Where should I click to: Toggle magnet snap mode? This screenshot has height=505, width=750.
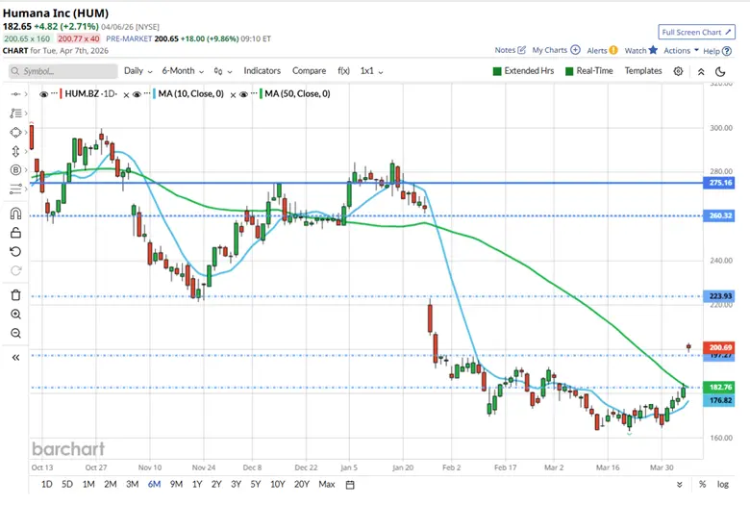[x=15, y=214]
